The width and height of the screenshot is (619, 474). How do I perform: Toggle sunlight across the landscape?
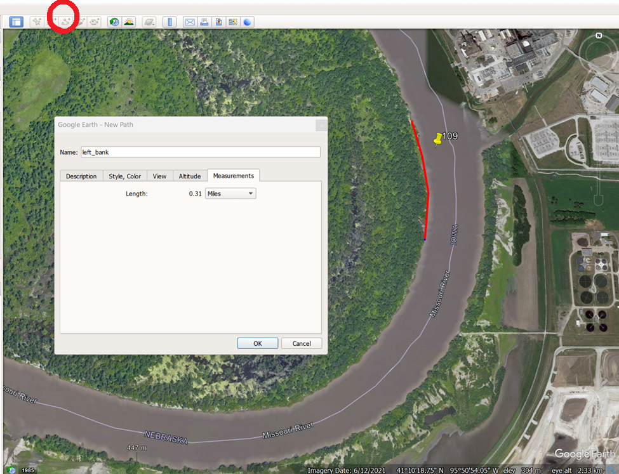click(128, 21)
